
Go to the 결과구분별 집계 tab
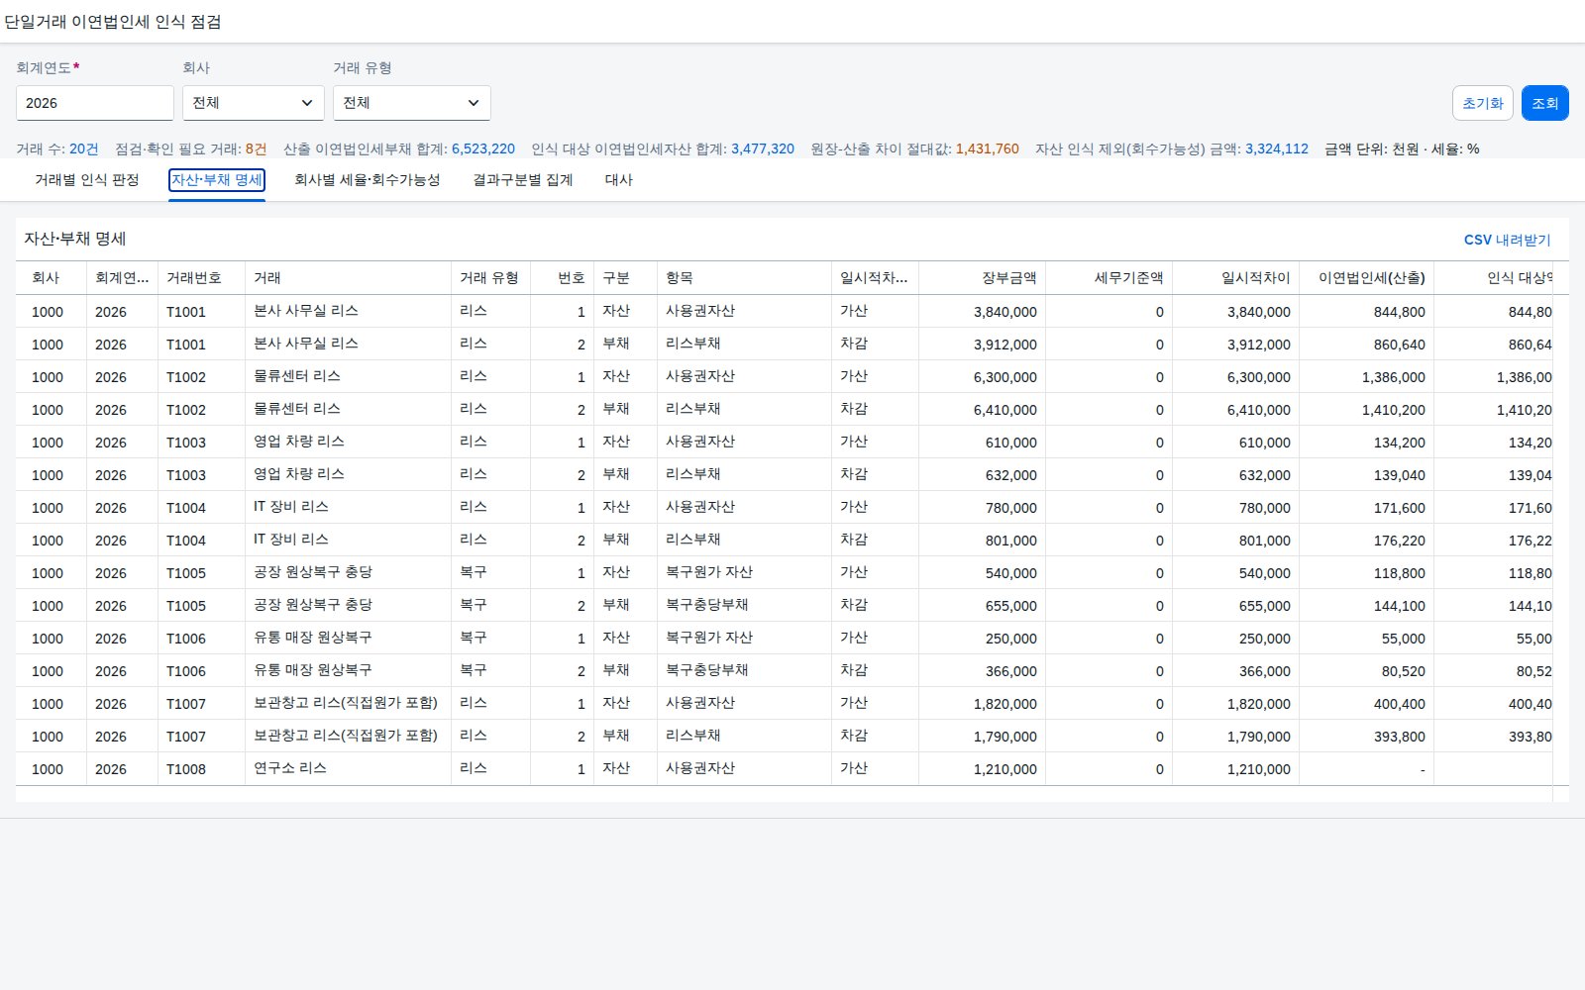tap(523, 180)
